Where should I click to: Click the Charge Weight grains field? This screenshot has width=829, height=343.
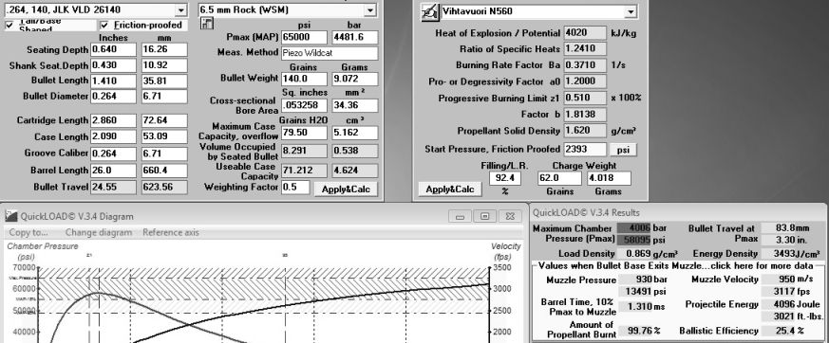coord(559,178)
